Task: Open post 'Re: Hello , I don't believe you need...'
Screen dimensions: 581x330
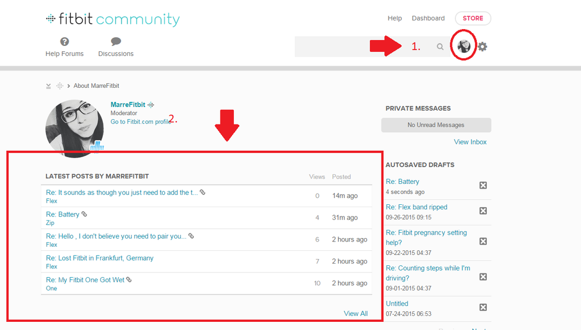Action: [x=116, y=236]
